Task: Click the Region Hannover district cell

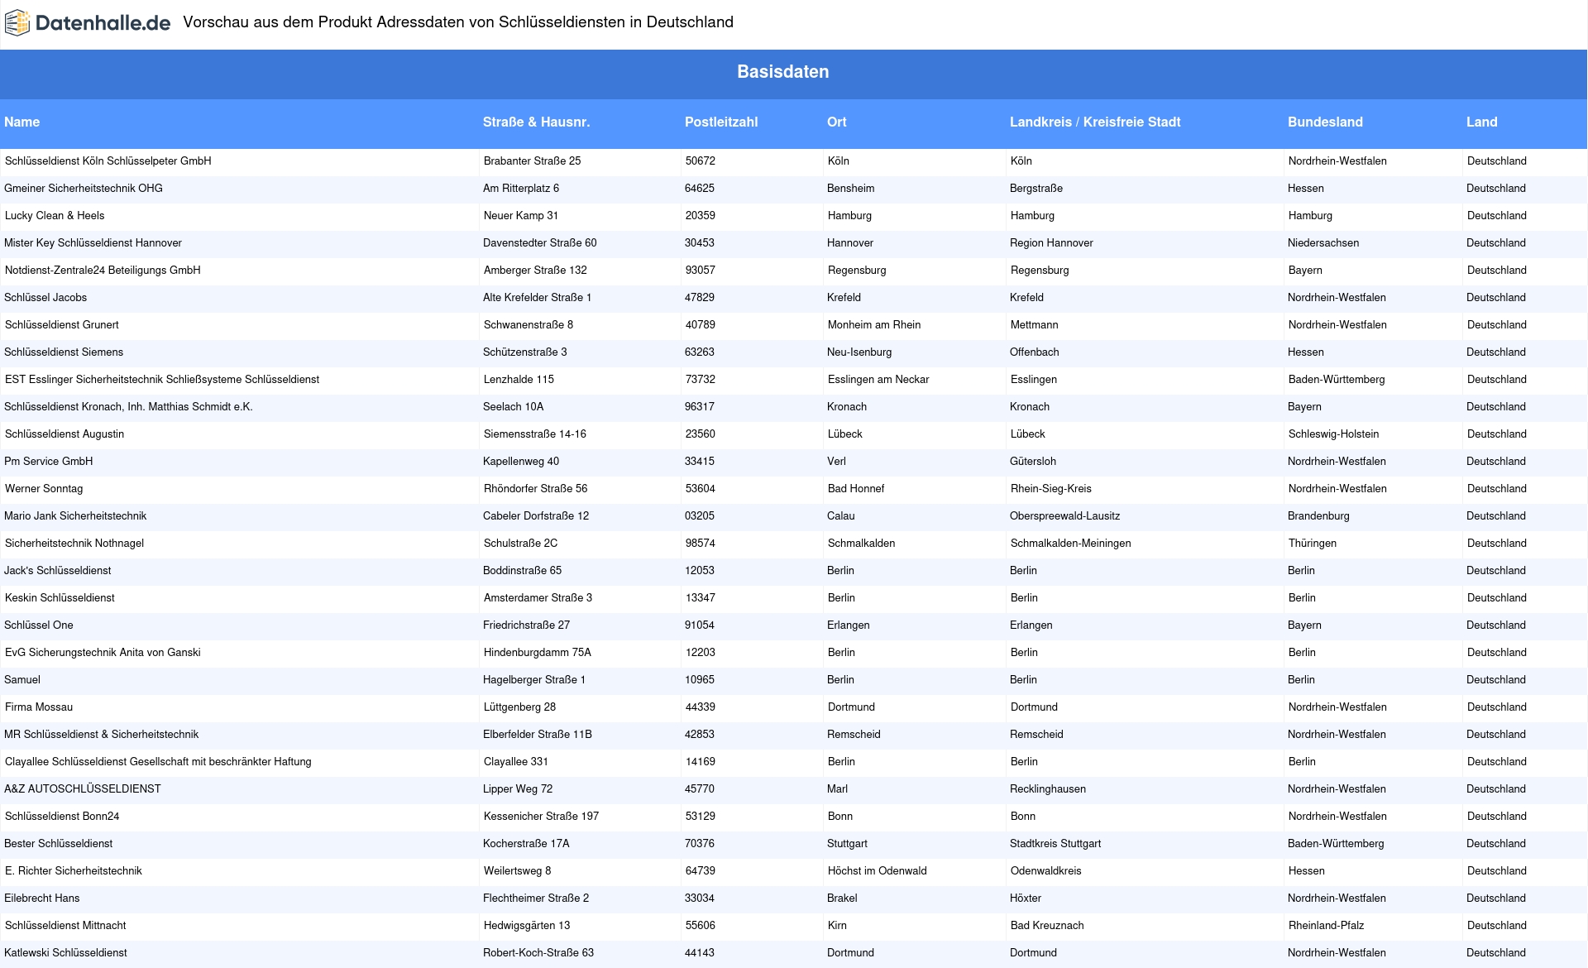Action: pos(1051,243)
